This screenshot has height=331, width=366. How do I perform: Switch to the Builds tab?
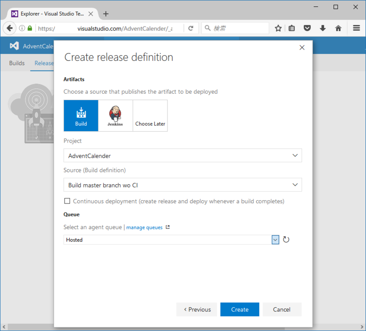tap(17, 63)
